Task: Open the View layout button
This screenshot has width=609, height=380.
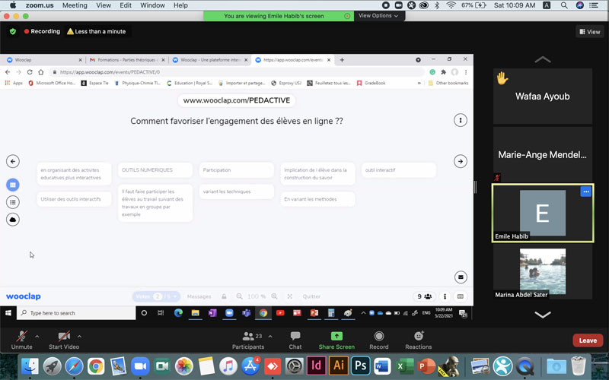Action: pos(589,32)
